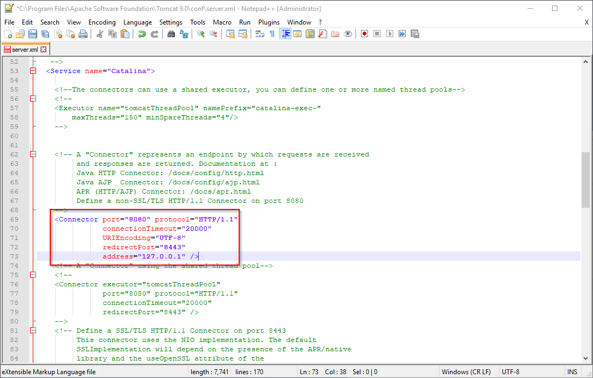Open the File menu
Screen dimensions: 593x378
[9, 22]
